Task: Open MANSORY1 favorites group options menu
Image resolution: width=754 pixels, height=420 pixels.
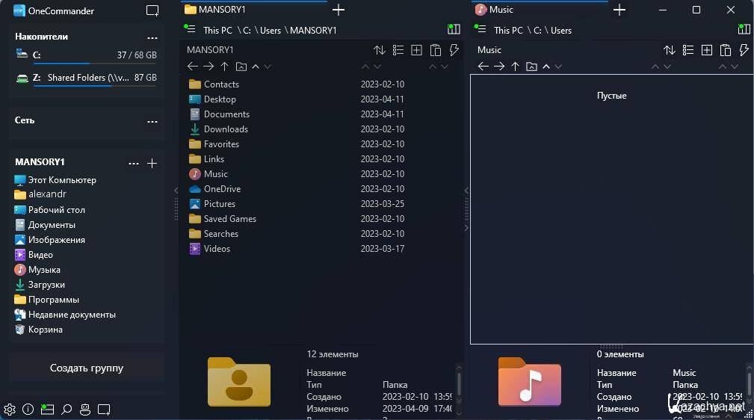Action: tap(134, 163)
